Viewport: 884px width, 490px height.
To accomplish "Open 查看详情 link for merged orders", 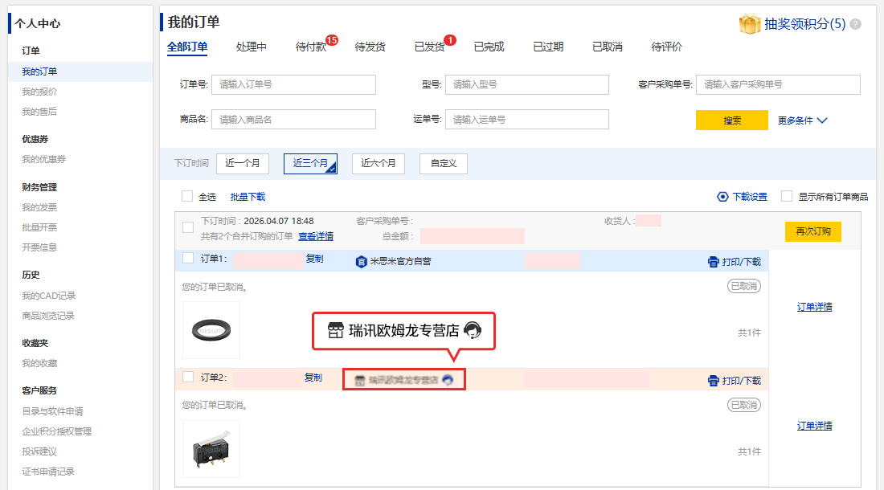I will (315, 236).
